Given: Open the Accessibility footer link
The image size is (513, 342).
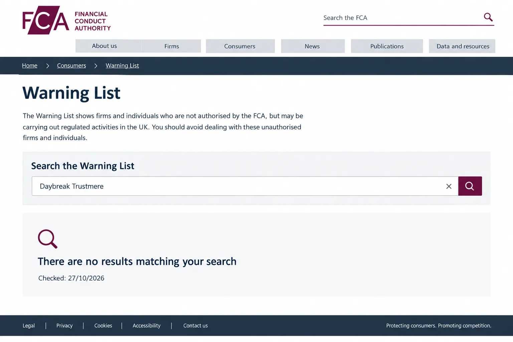Looking at the screenshot, I should point(147,326).
